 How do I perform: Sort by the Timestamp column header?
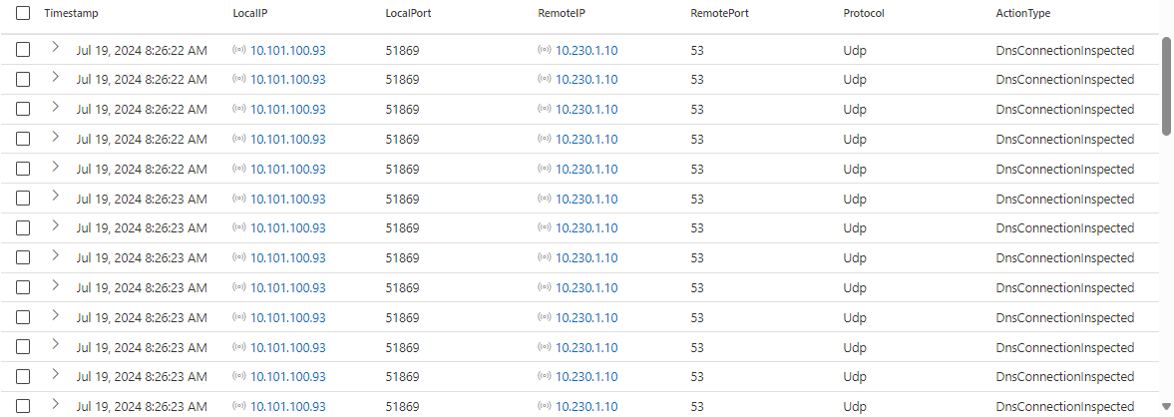point(71,14)
